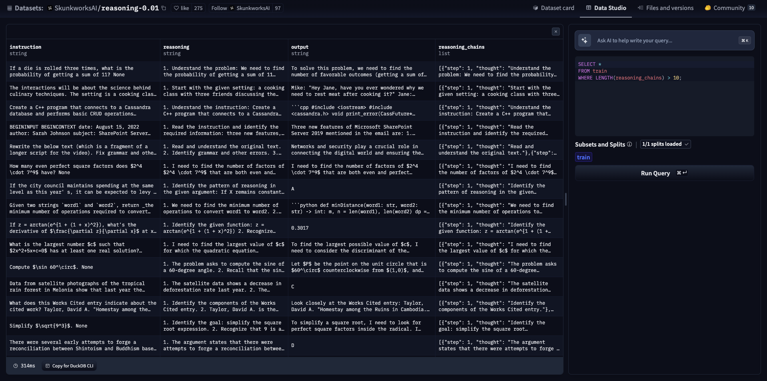The width and height of the screenshot is (767, 381).
Task: Open the SkunkworksAI organization link
Action: point(76,8)
